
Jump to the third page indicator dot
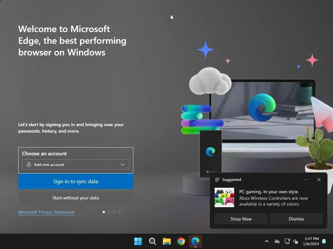(114, 212)
